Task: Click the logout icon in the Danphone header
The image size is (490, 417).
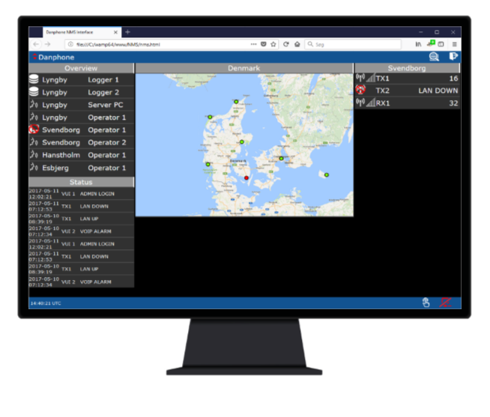Action: pos(453,57)
